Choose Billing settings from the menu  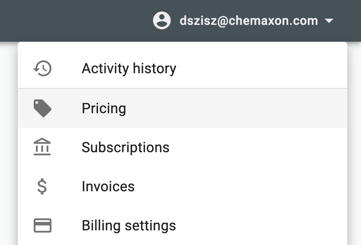pyautogui.click(x=129, y=225)
